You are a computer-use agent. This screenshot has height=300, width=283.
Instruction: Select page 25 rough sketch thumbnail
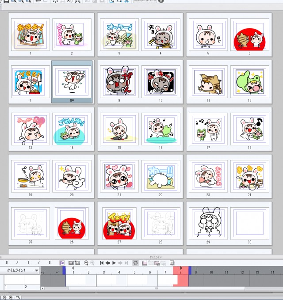pyautogui.click(x=31, y=224)
